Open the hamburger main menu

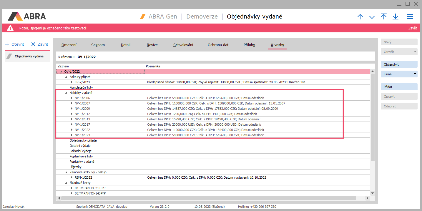pyautogui.click(x=410, y=17)
